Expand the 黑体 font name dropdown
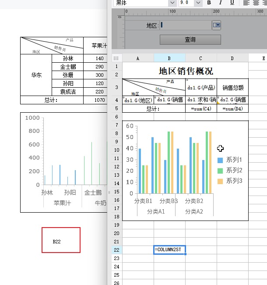 [172, 3]
